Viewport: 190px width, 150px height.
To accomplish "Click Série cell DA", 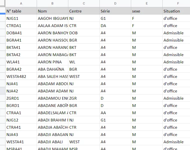I will 115,26.
